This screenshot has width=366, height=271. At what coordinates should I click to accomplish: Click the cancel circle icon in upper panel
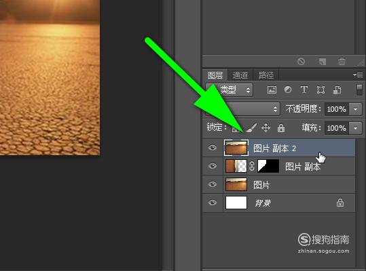pos(301,61)
